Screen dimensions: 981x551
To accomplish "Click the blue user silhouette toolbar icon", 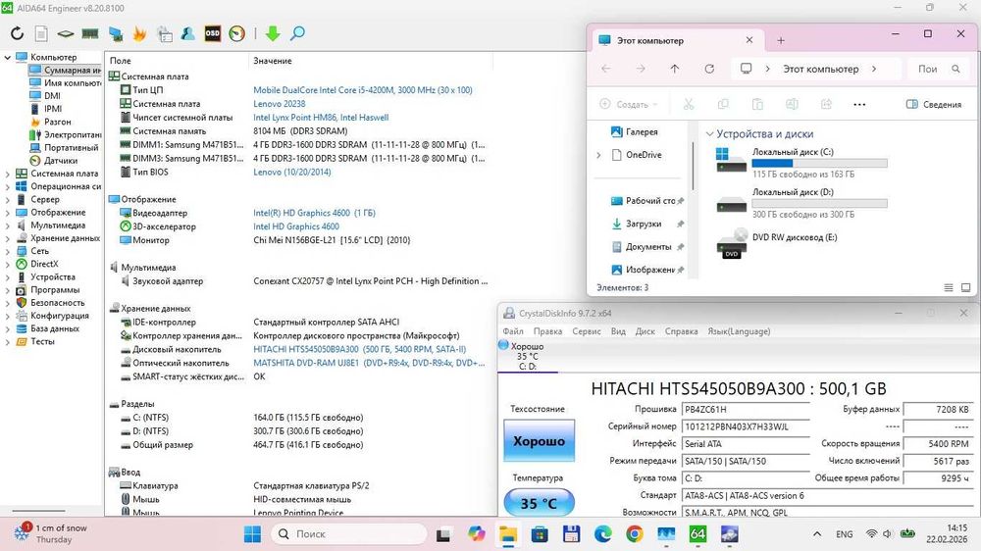I will coord(187,33).
